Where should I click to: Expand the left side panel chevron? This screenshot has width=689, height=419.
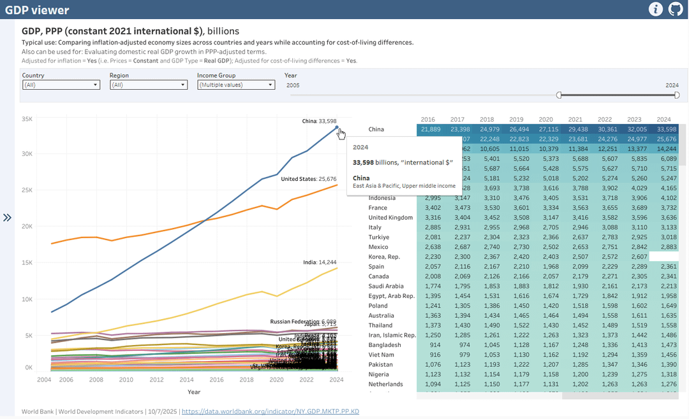(x=7, y=218)
